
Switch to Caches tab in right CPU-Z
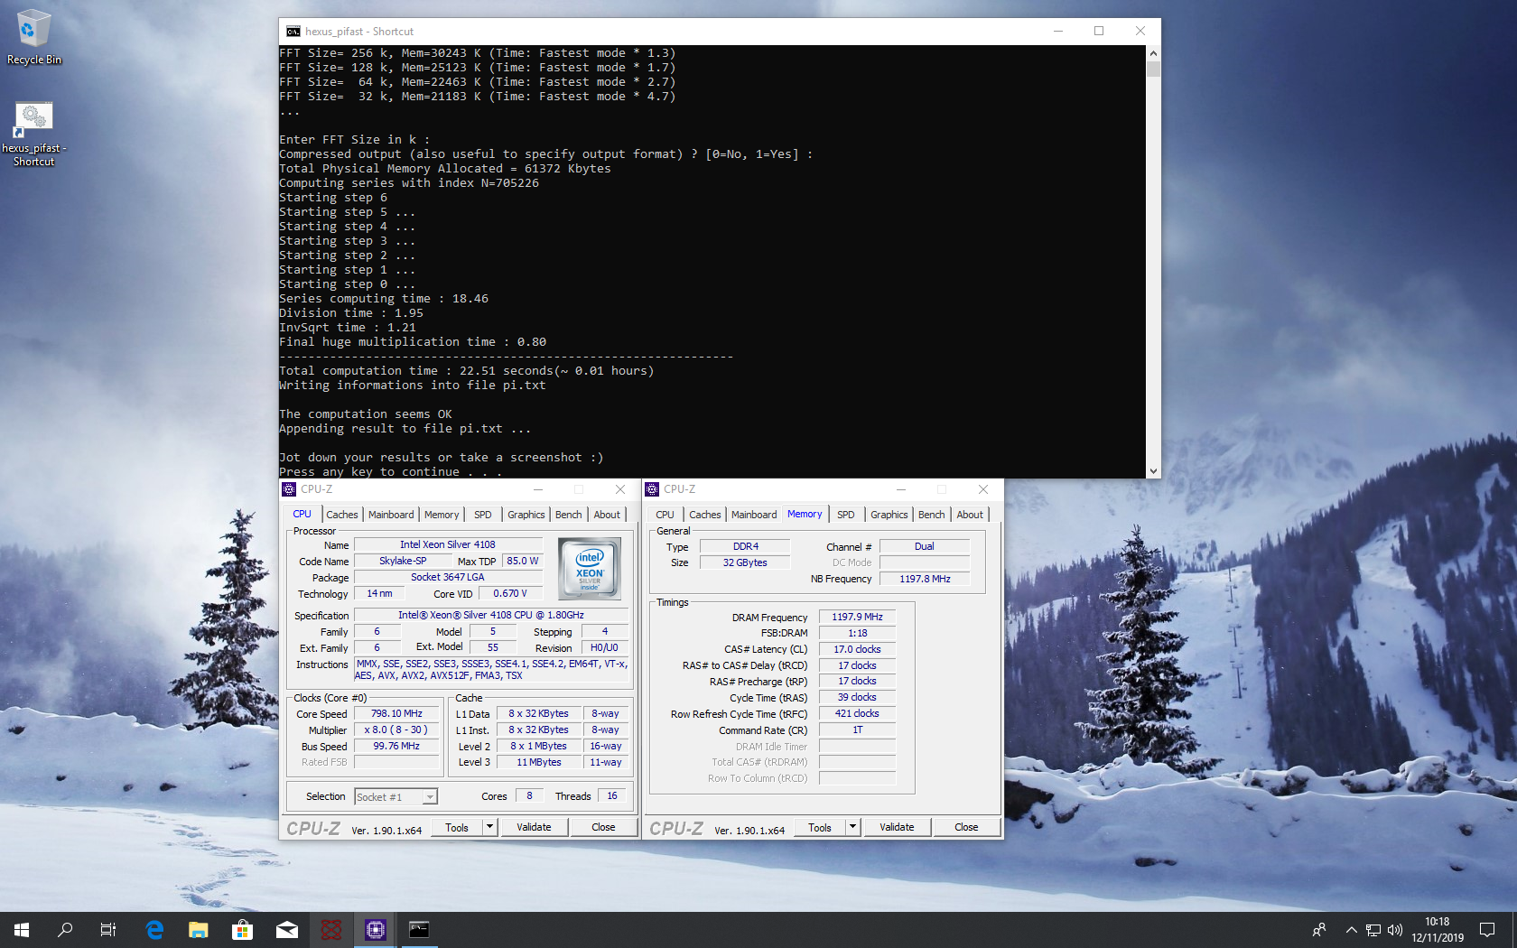[705, 515]
